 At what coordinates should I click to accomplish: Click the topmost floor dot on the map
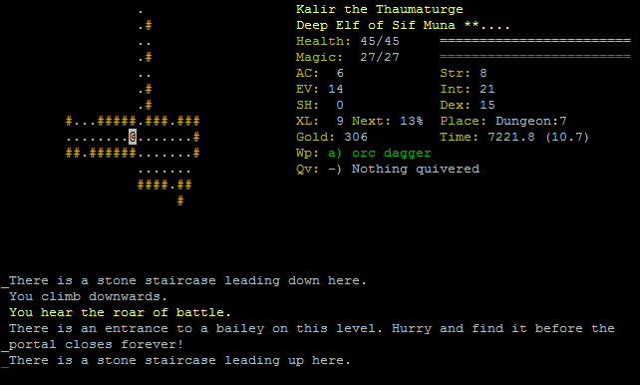pyautogui.click(x=141, y=12)
